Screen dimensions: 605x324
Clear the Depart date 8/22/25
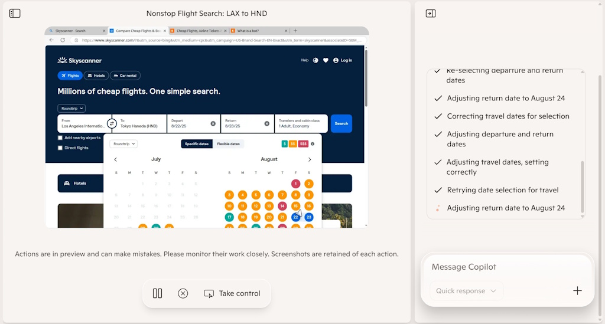[x=213, y=124]
